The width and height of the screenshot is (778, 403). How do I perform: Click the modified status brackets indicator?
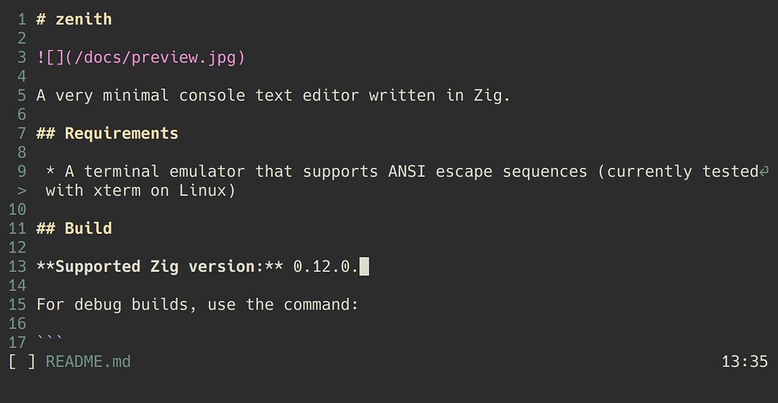tap(22, 361)
